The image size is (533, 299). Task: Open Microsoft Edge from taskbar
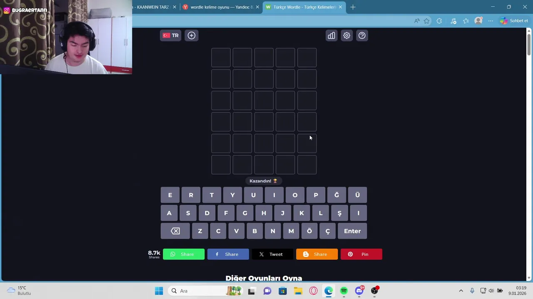tap(329, 291)
